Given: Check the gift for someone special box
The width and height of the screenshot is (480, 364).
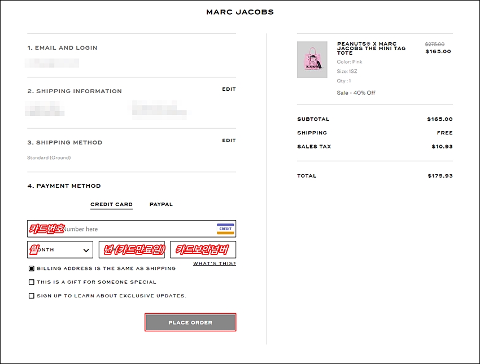Looking at the screenshot, I should click(x=31, y=282).
